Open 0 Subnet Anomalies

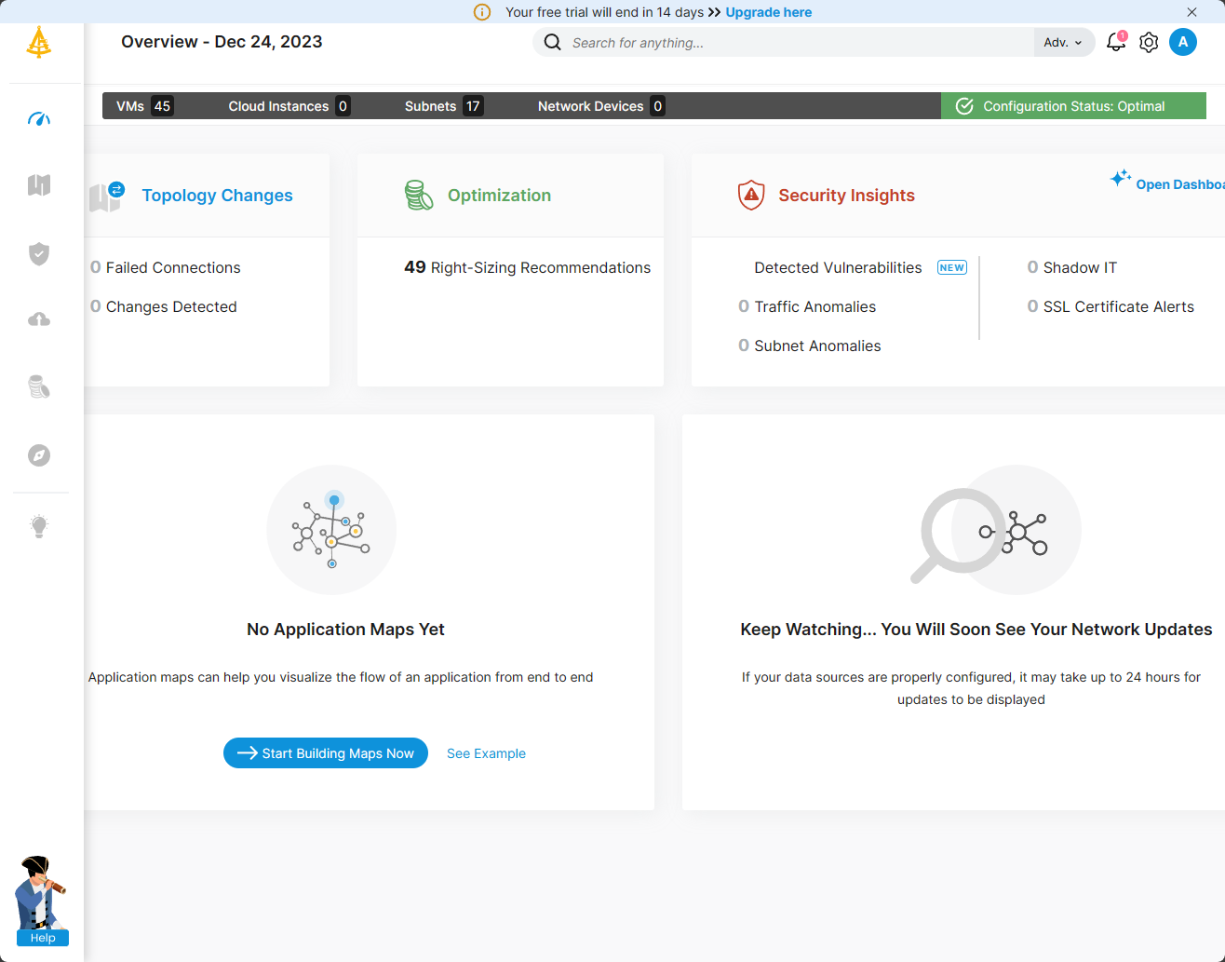[810, 346]
